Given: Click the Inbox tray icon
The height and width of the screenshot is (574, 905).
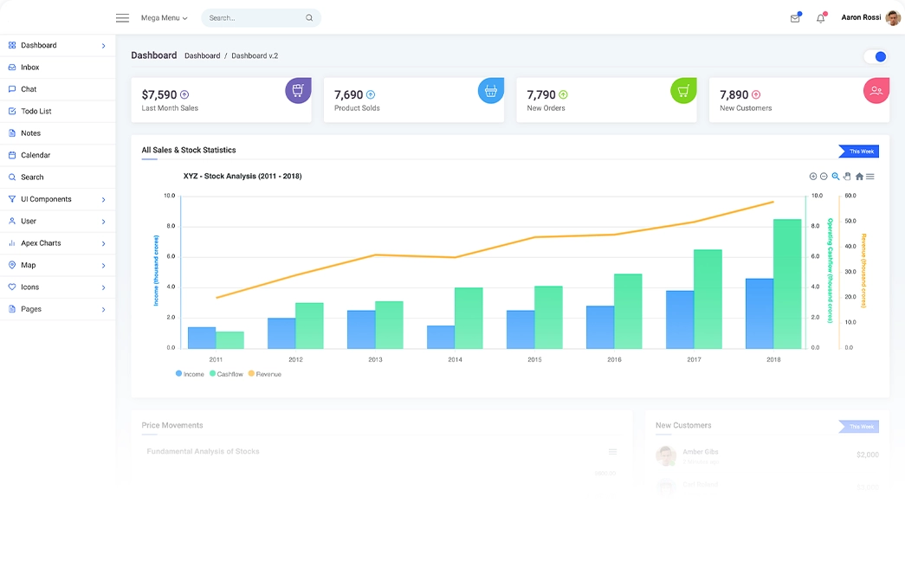Looking at the screenshot, I should [x=12, y=67].
